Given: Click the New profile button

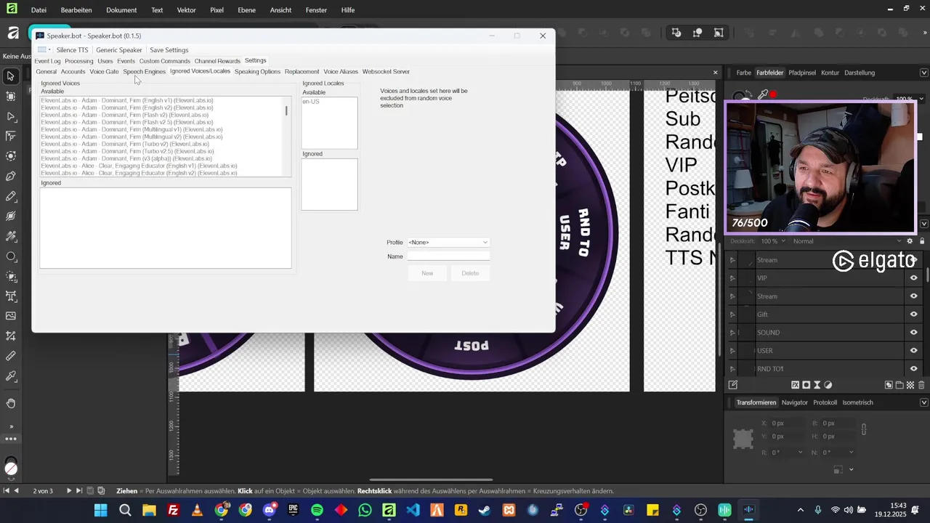Looking at the screenshot, I should 427,273.
